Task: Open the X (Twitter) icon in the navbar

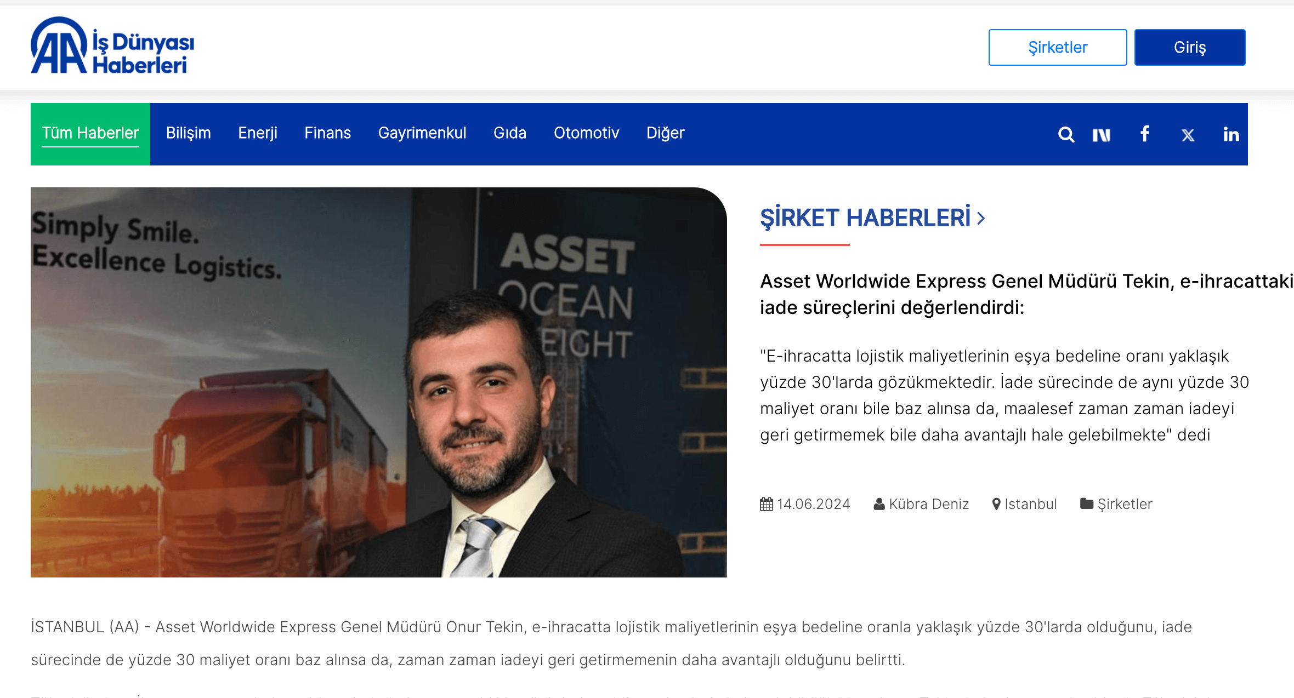Action: pyautogui.click(x=1188, y=134)
